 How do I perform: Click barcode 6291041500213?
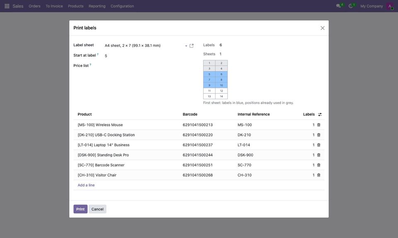[x=198, y=125]
